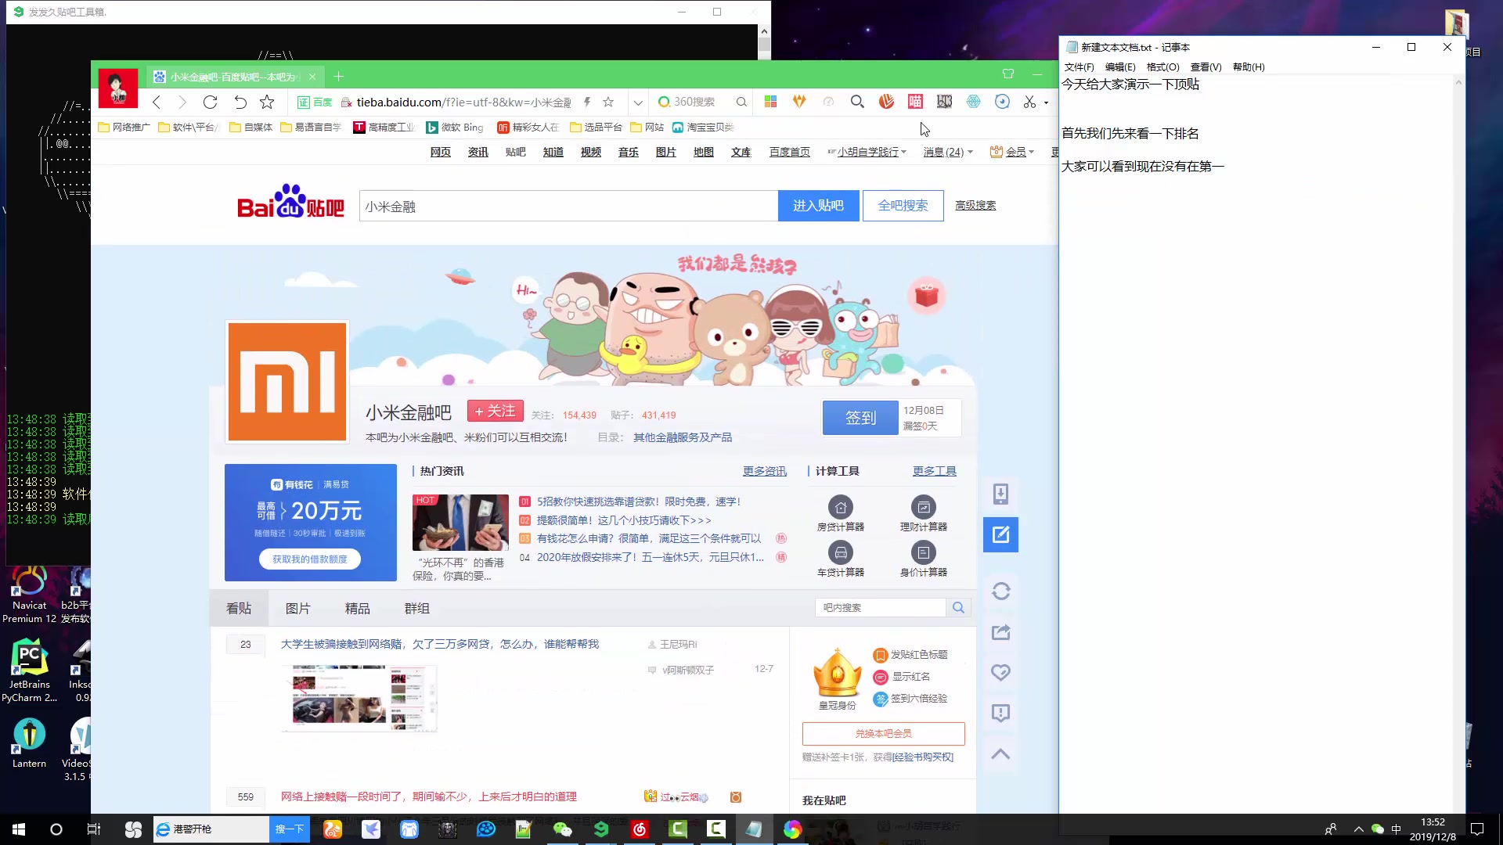Image resolution: width=1503 pixels, height=845 pixels.
Task: Click 获取我的借款额度 in the loan ad
Action: point(309,559)
